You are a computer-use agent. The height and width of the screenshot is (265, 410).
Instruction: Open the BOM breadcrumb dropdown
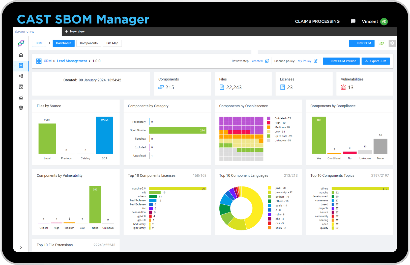(39, 43)
